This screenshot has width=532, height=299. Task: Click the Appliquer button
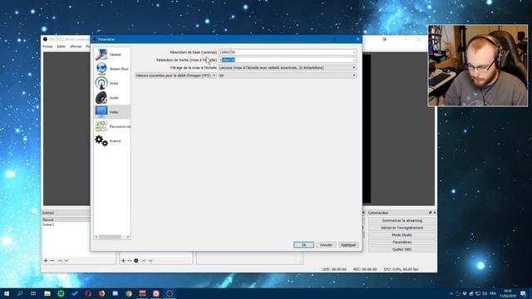coord(348,245)
